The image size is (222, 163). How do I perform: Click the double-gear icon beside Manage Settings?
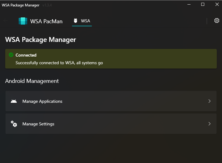pos(14,124)
